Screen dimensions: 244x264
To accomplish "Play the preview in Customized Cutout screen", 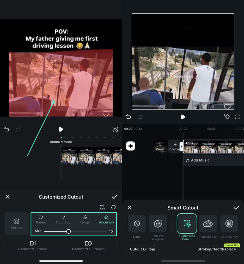I will [61, 129].
